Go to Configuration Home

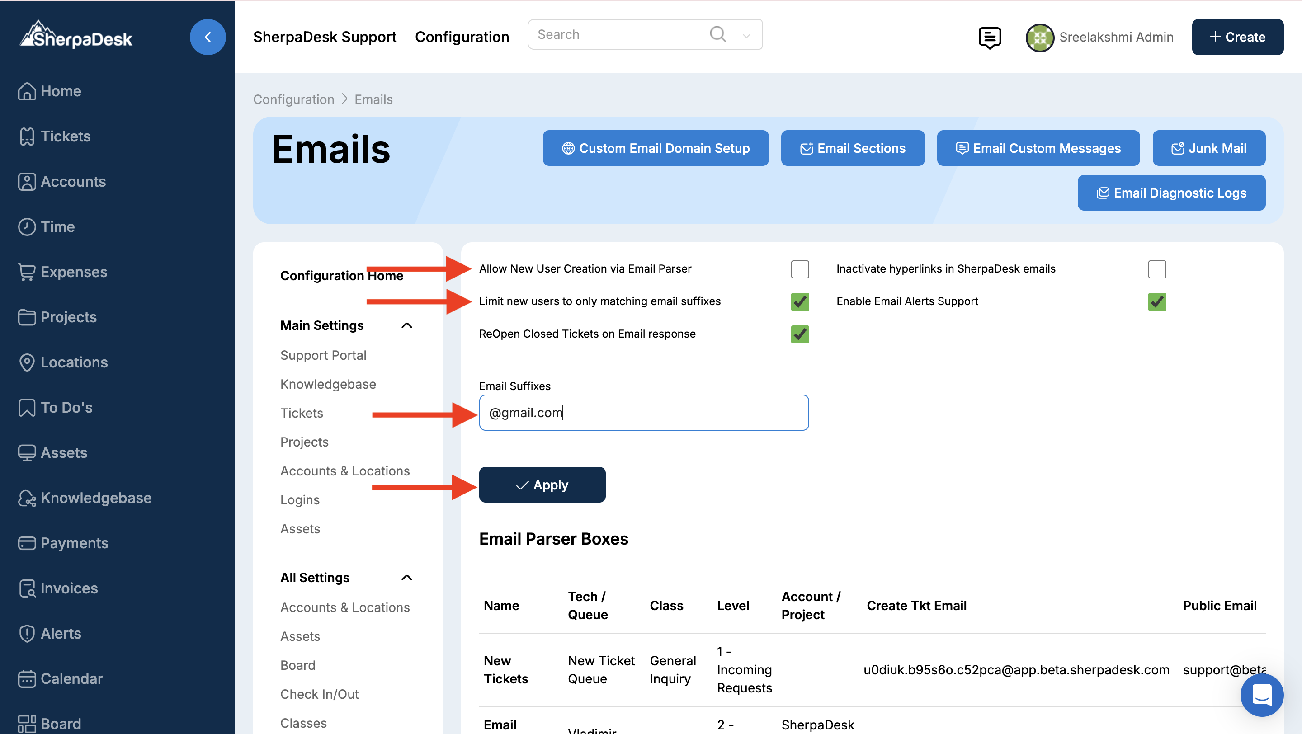(x=342, y=276)
